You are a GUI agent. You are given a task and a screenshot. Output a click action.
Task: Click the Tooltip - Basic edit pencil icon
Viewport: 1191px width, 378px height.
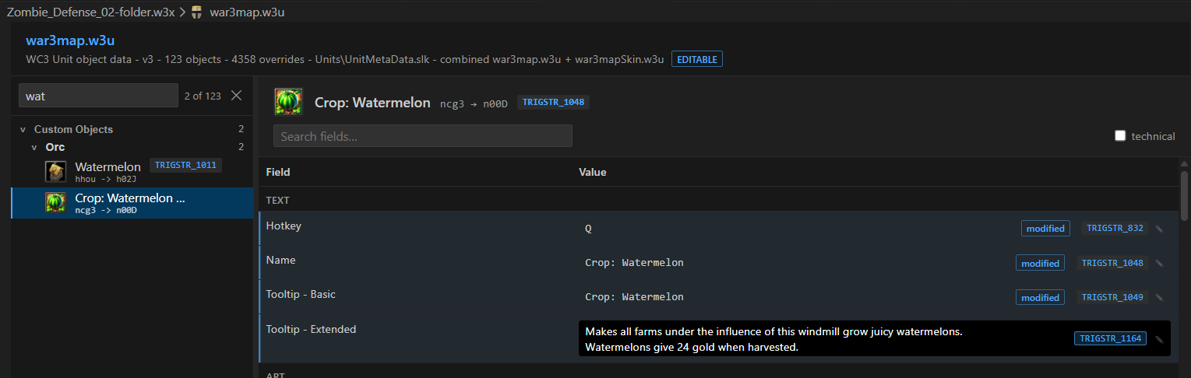[1159, 297]
